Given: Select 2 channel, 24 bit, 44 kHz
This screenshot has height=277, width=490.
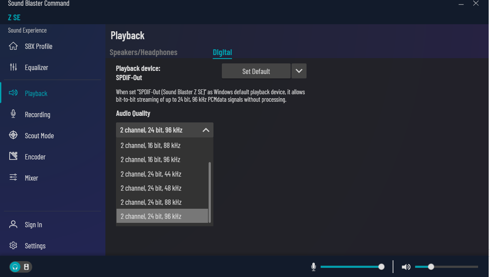Looking at the screenshot, I should [162, 174].
